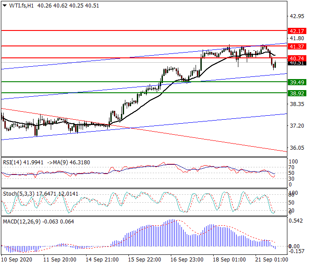Image resolution: width=309 pixels, height=265 pixels.
Task: Click the OHLC values 40.26 40.62 40.25 40.51
Action: (68, 5)
